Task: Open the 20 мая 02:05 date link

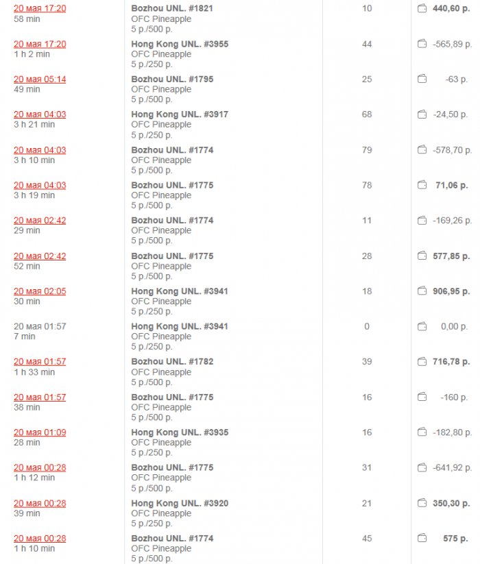Action: pos(40,291)
